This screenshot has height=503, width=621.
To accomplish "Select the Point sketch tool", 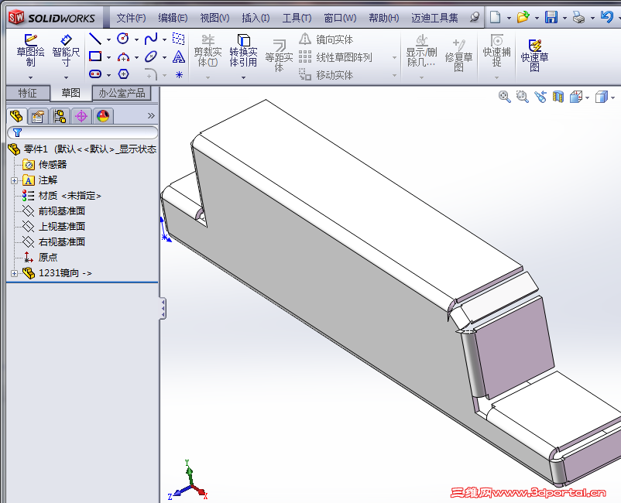I will coord(179,74).
